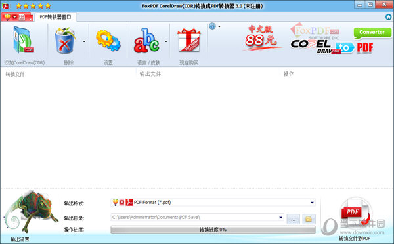Click the 输出文件 column header
Viewport: 394px width, 244px height.
coord(150,74)
